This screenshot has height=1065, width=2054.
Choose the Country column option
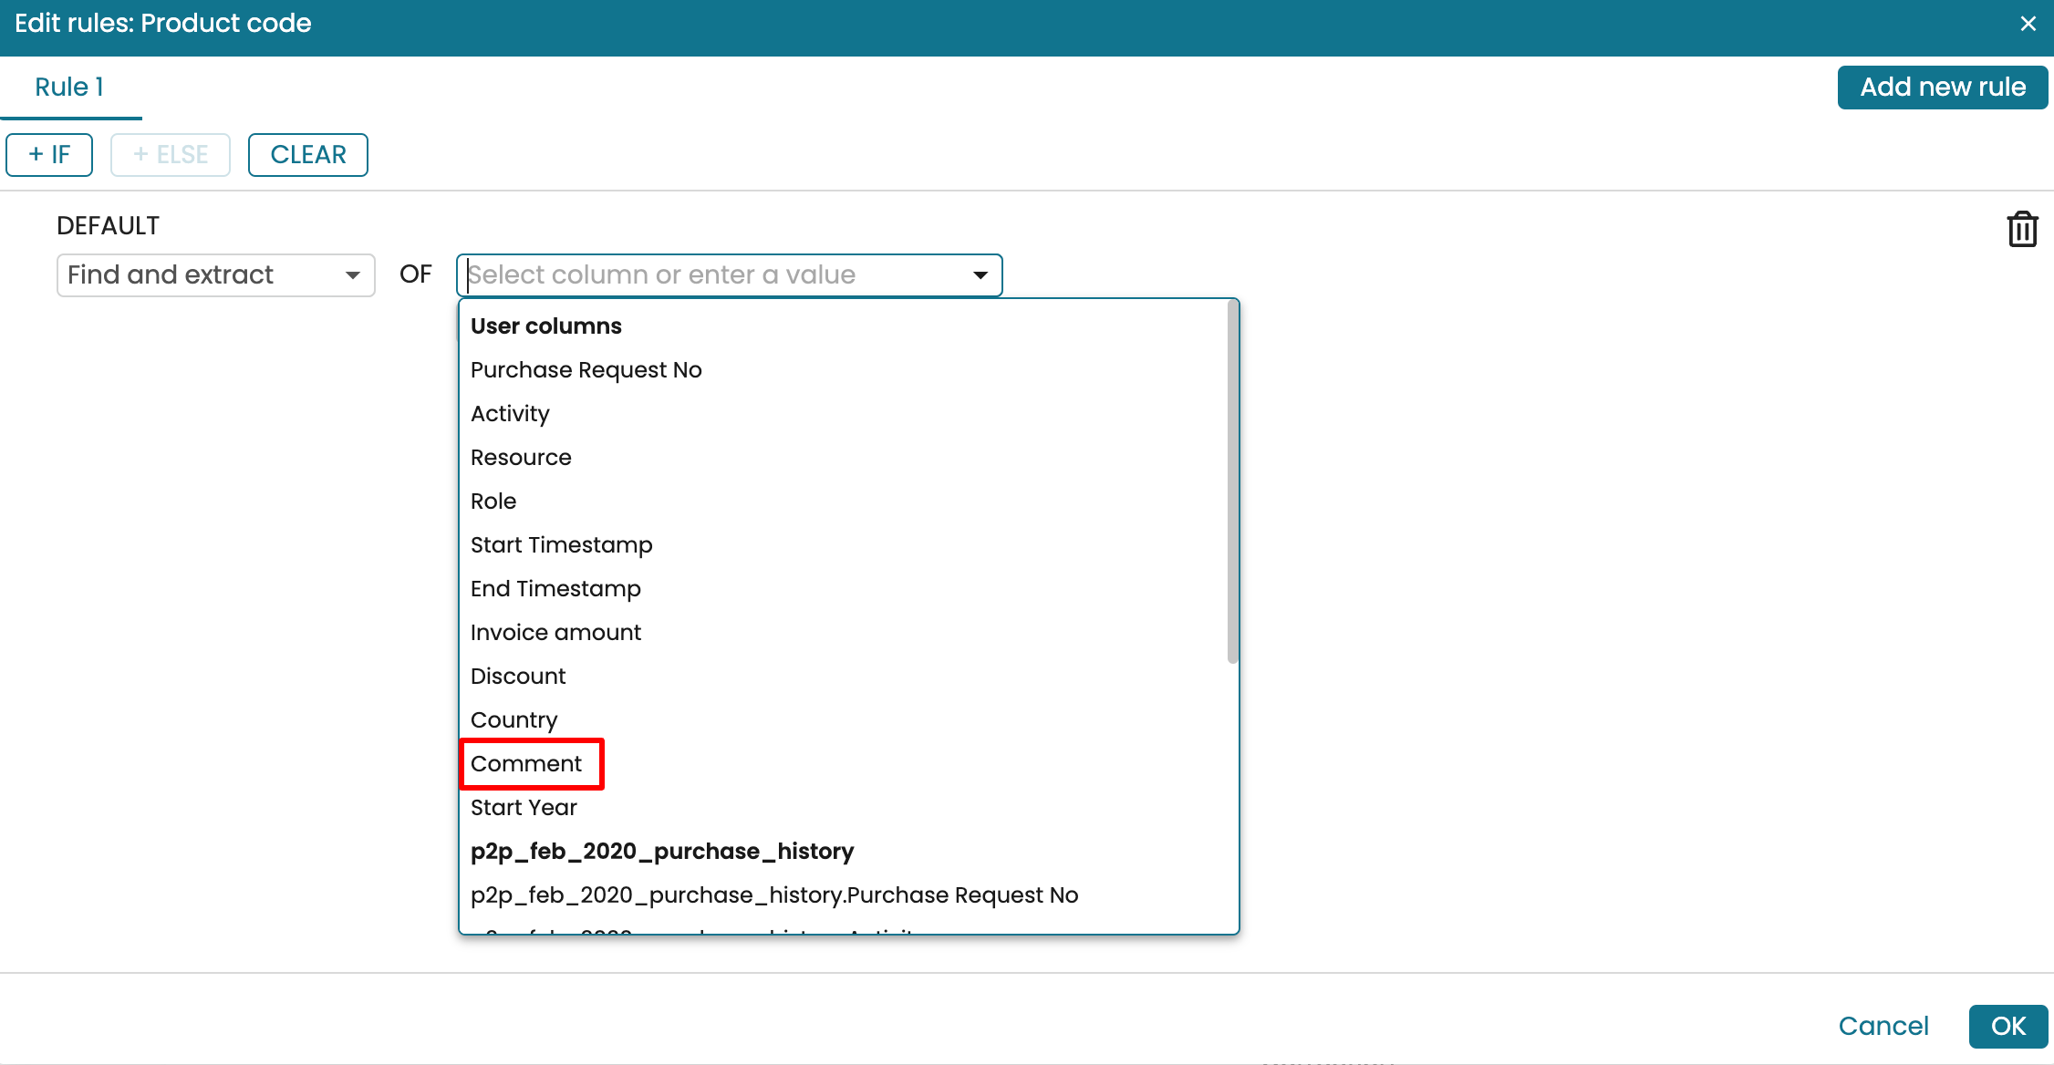513,720
